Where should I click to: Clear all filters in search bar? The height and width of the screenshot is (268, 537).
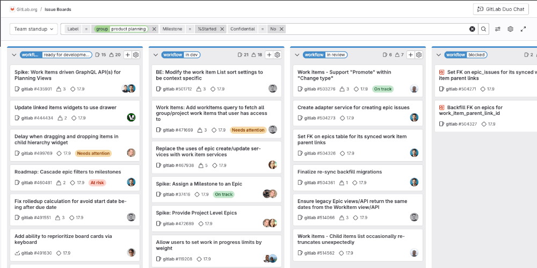point(472,29)
